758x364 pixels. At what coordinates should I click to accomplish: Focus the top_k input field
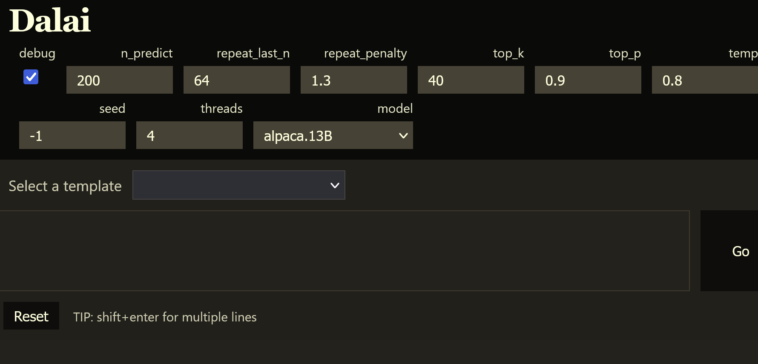tap(471, 80)
